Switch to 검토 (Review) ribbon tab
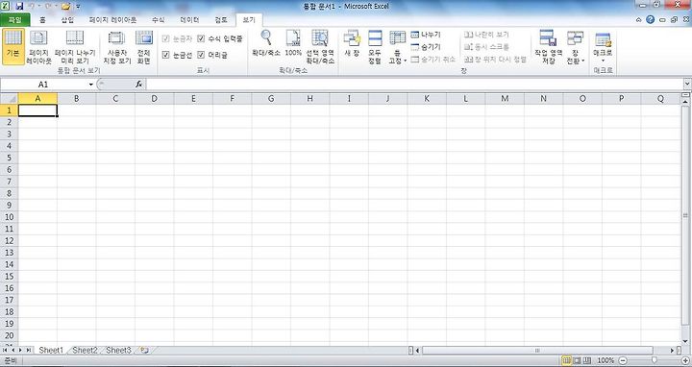Screen dimensions: 692x367 pos(221,20)
